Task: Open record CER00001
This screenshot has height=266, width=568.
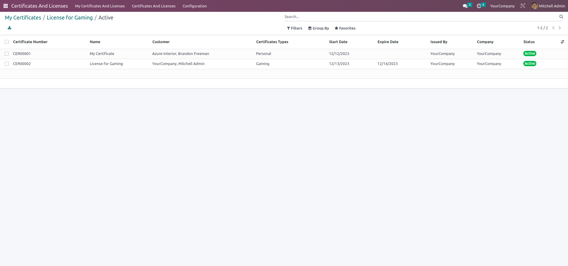Action: (22, 54)
